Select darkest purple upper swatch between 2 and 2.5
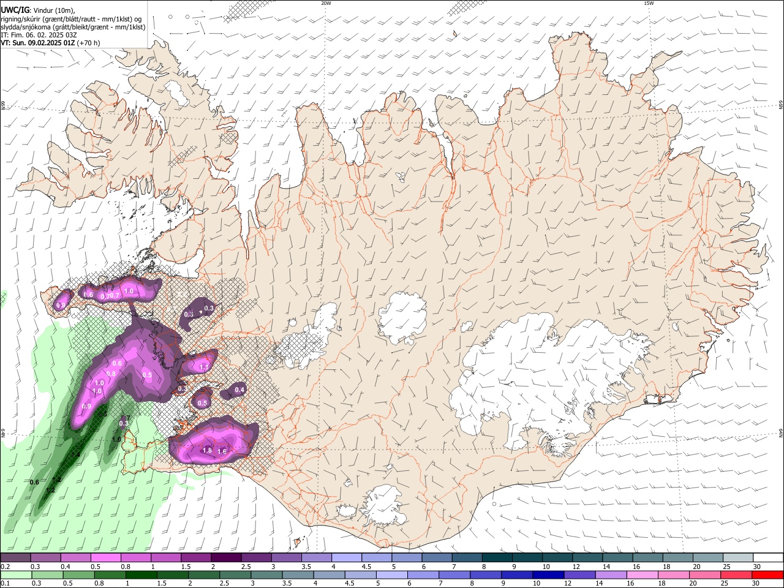The height and width of the screenshot is (588, 784). [x=226, y=558]
